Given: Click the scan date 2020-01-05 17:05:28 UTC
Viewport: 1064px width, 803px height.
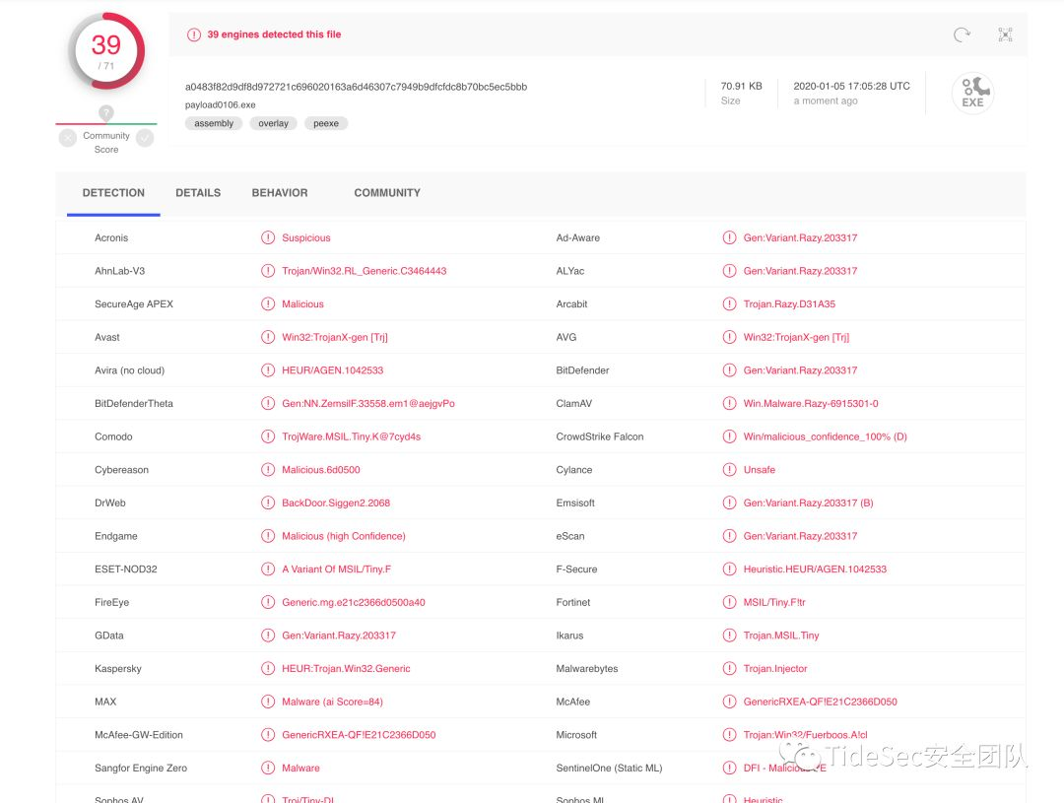Looking at the screenshot, I should tap(851, 86).
